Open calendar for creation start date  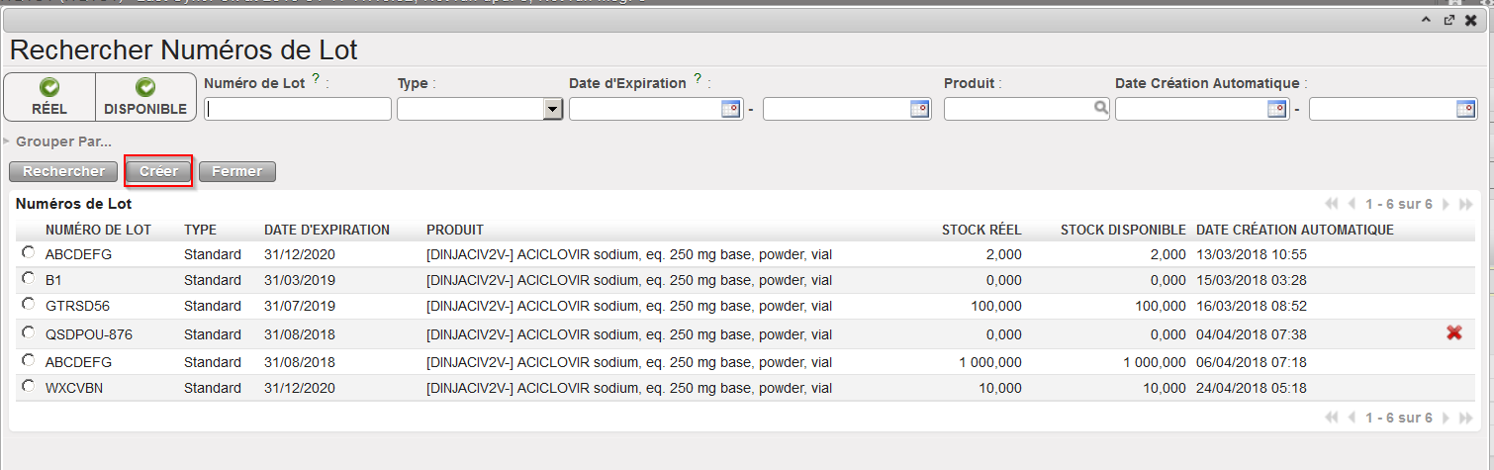(1277, 110)
